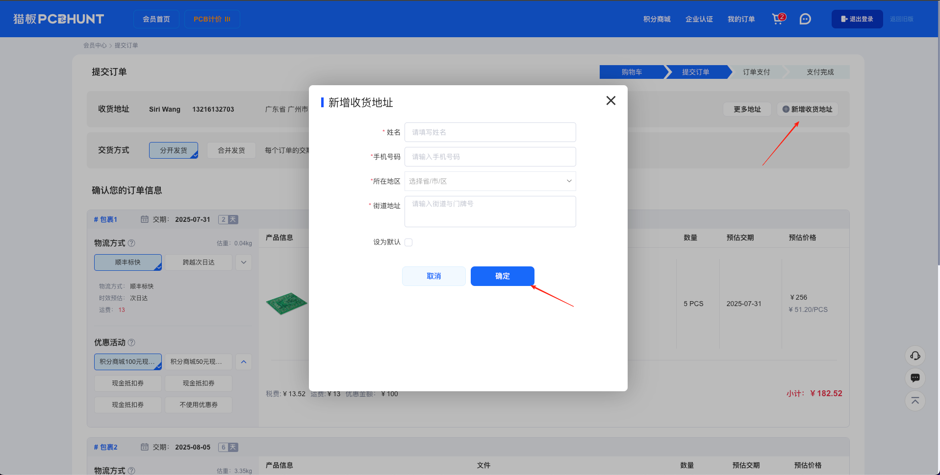Click the 姓名 name input field
This screenshot has width=940, height=475.
(489, 132)
